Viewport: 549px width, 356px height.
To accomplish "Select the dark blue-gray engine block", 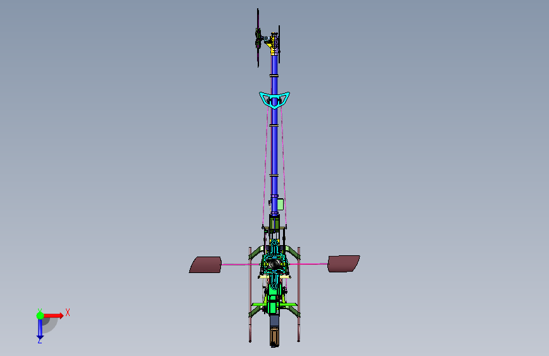I will (274, 321).
